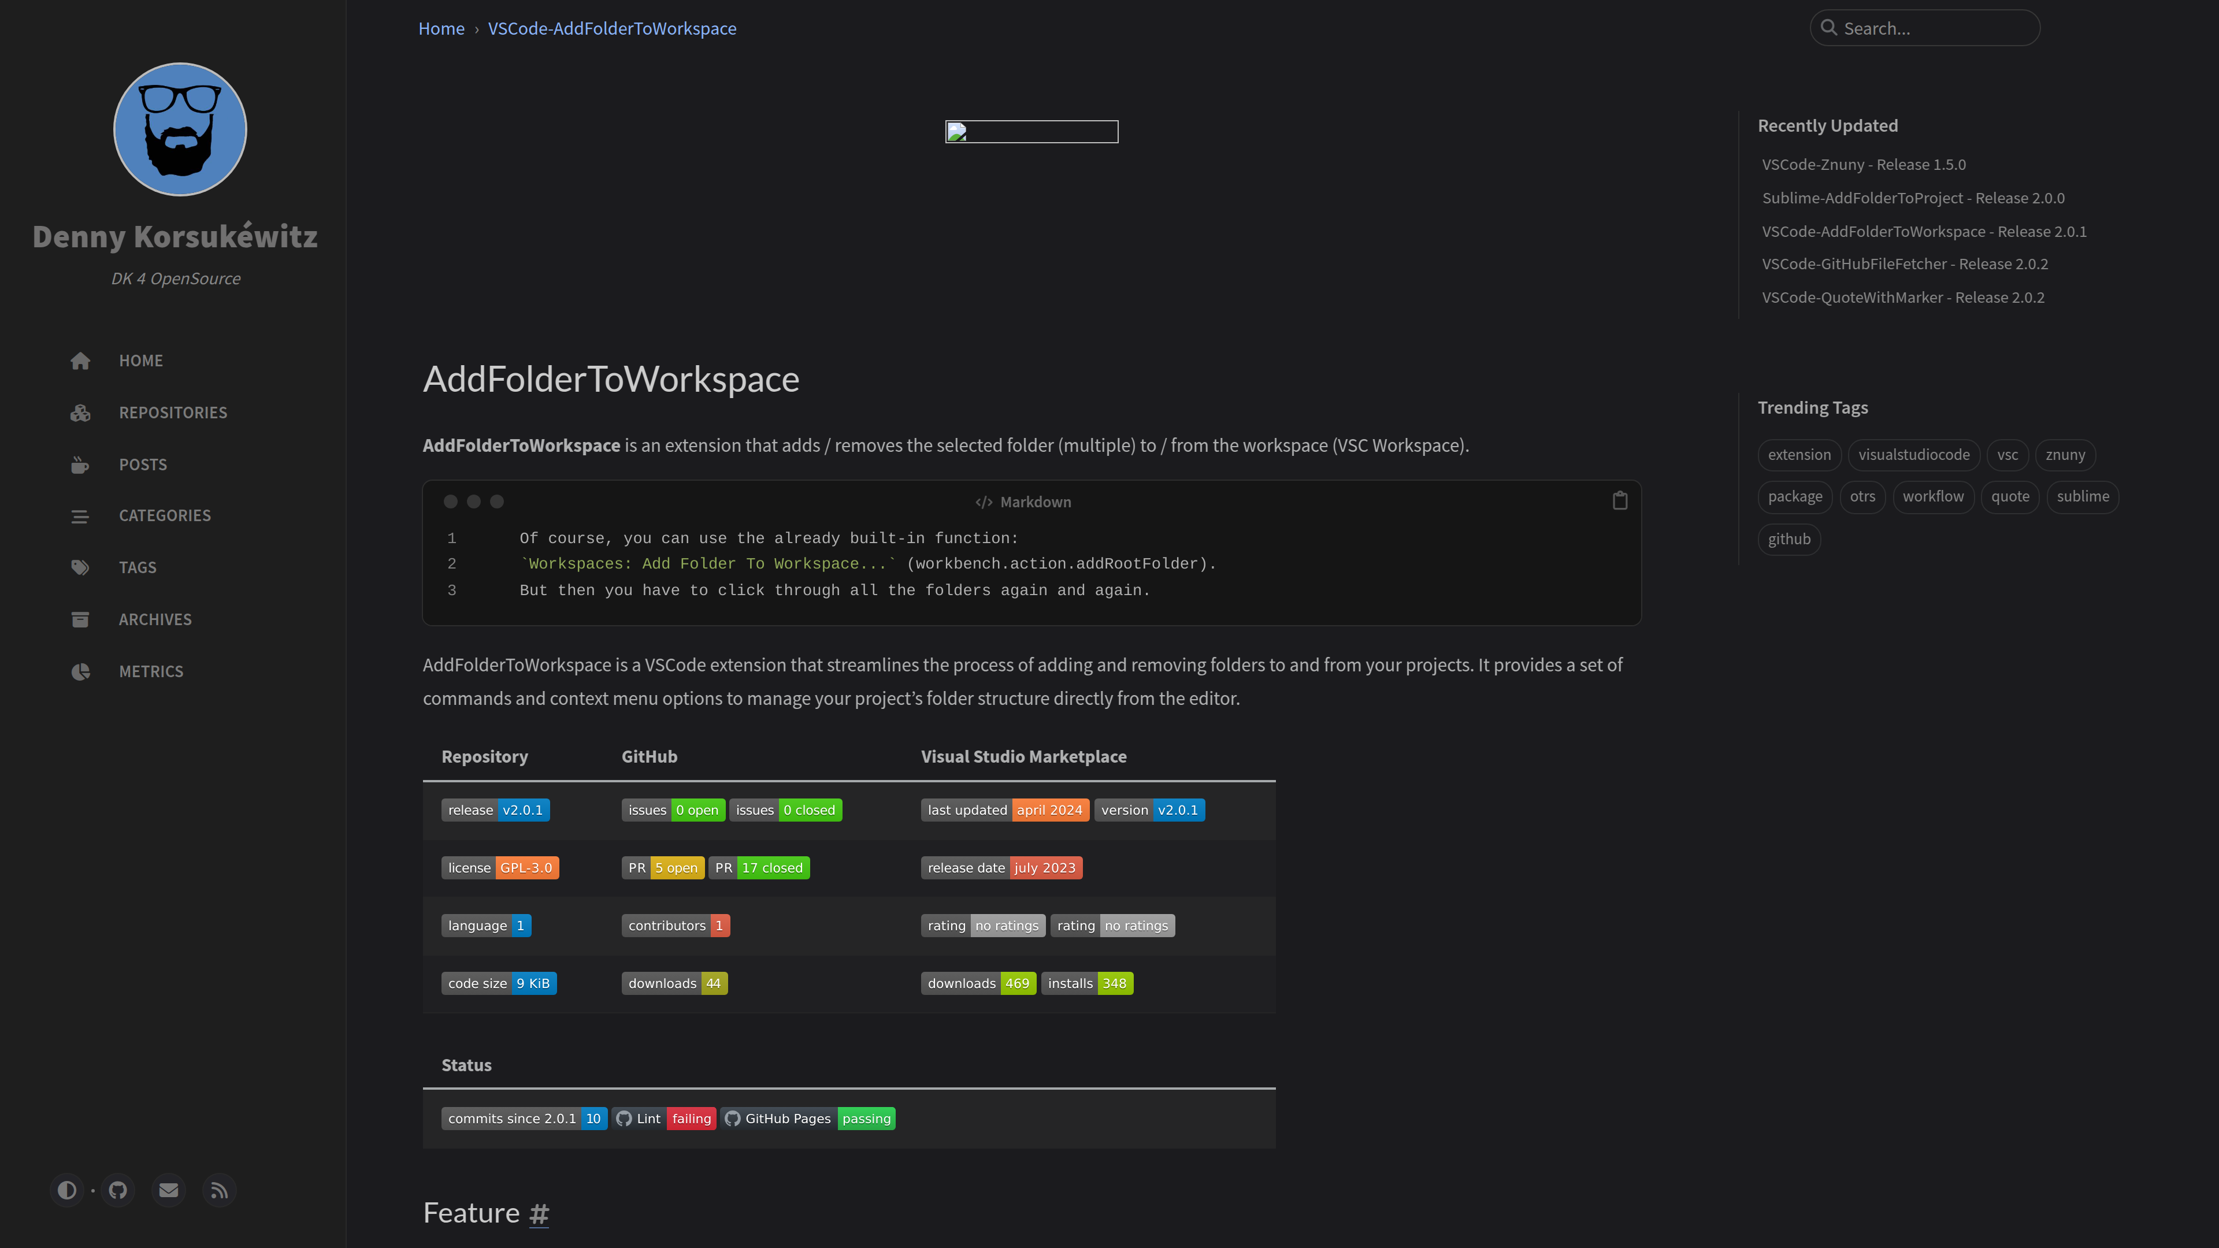The width and height of the screenshot is (2219, 1248).
Task: Open the RSS feed icon
Action: tap(220, 1190)
